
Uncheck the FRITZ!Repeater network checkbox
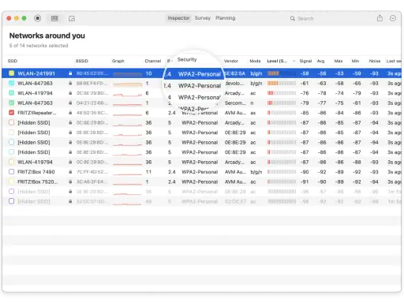pyautogui.click(x=11, y=113)
